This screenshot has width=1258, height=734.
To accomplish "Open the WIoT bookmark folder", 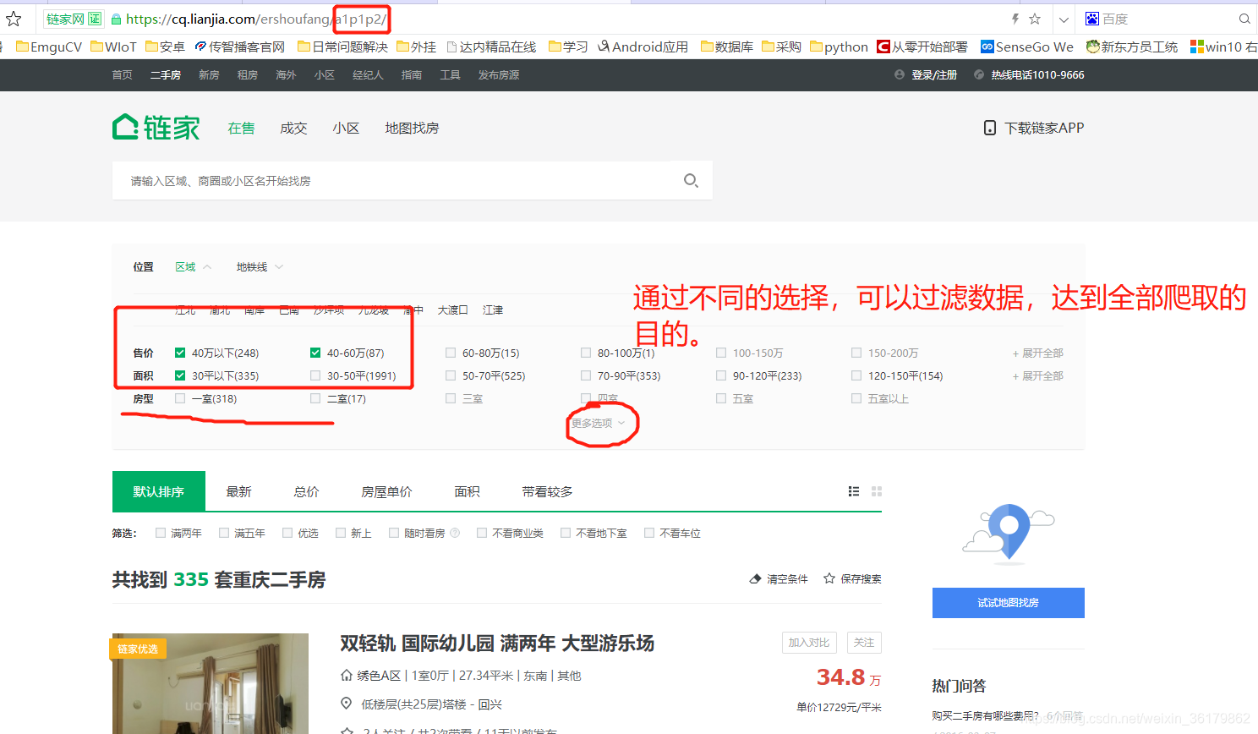I will coord(113,47).
